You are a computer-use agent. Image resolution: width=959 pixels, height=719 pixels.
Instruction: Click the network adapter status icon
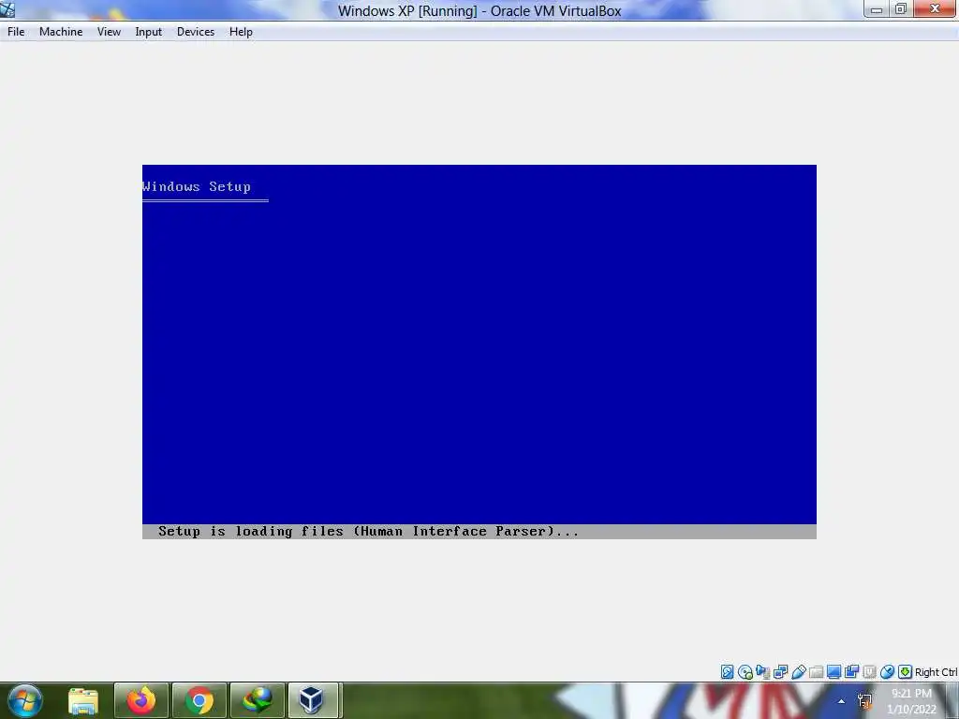[780, 672]
